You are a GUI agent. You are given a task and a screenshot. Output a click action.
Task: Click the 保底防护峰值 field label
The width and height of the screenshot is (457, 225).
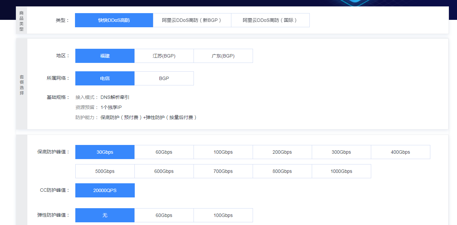click(53, 152)
